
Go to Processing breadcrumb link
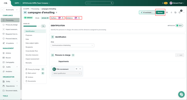coord(35,9)
